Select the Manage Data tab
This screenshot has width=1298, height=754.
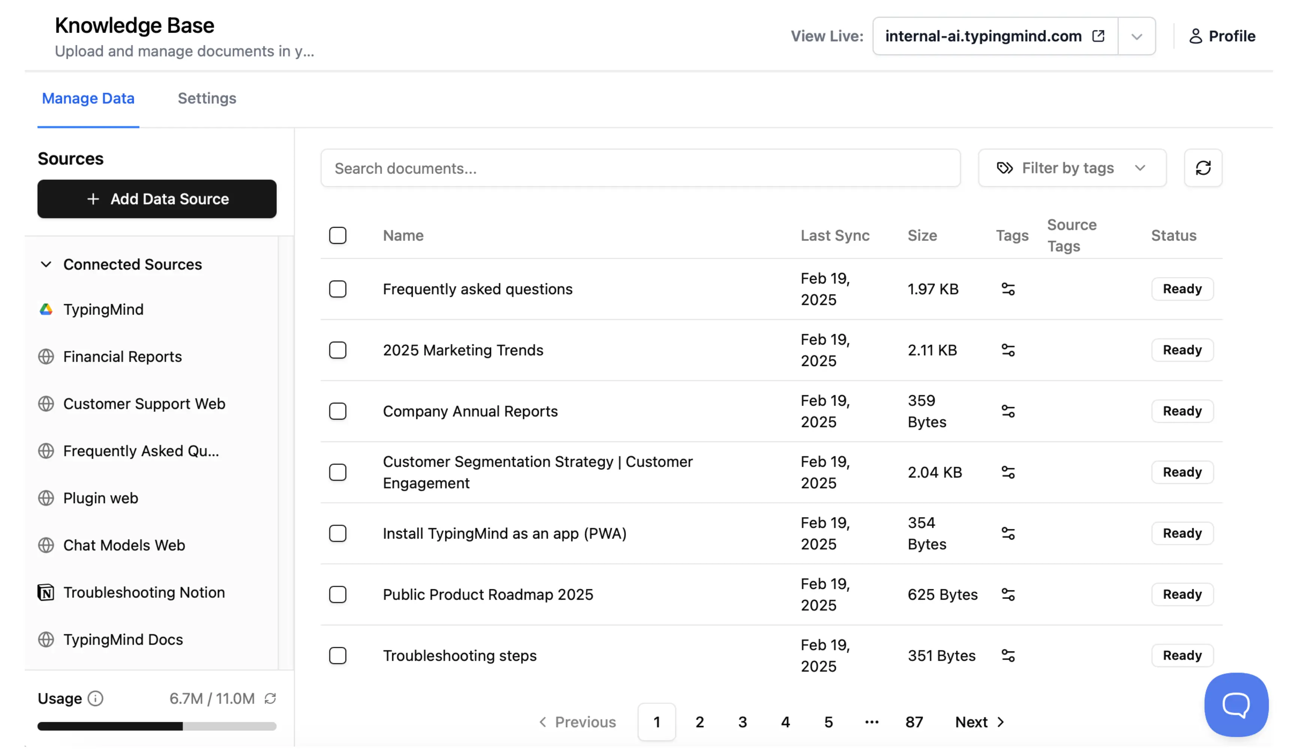point(88,99)
